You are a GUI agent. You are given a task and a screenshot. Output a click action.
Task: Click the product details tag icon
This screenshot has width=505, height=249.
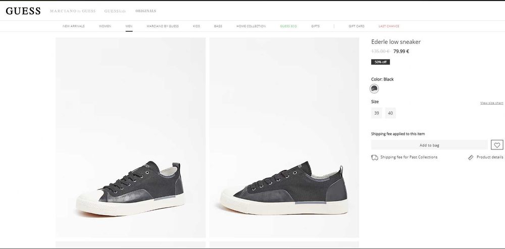click(x=471, y=158)
